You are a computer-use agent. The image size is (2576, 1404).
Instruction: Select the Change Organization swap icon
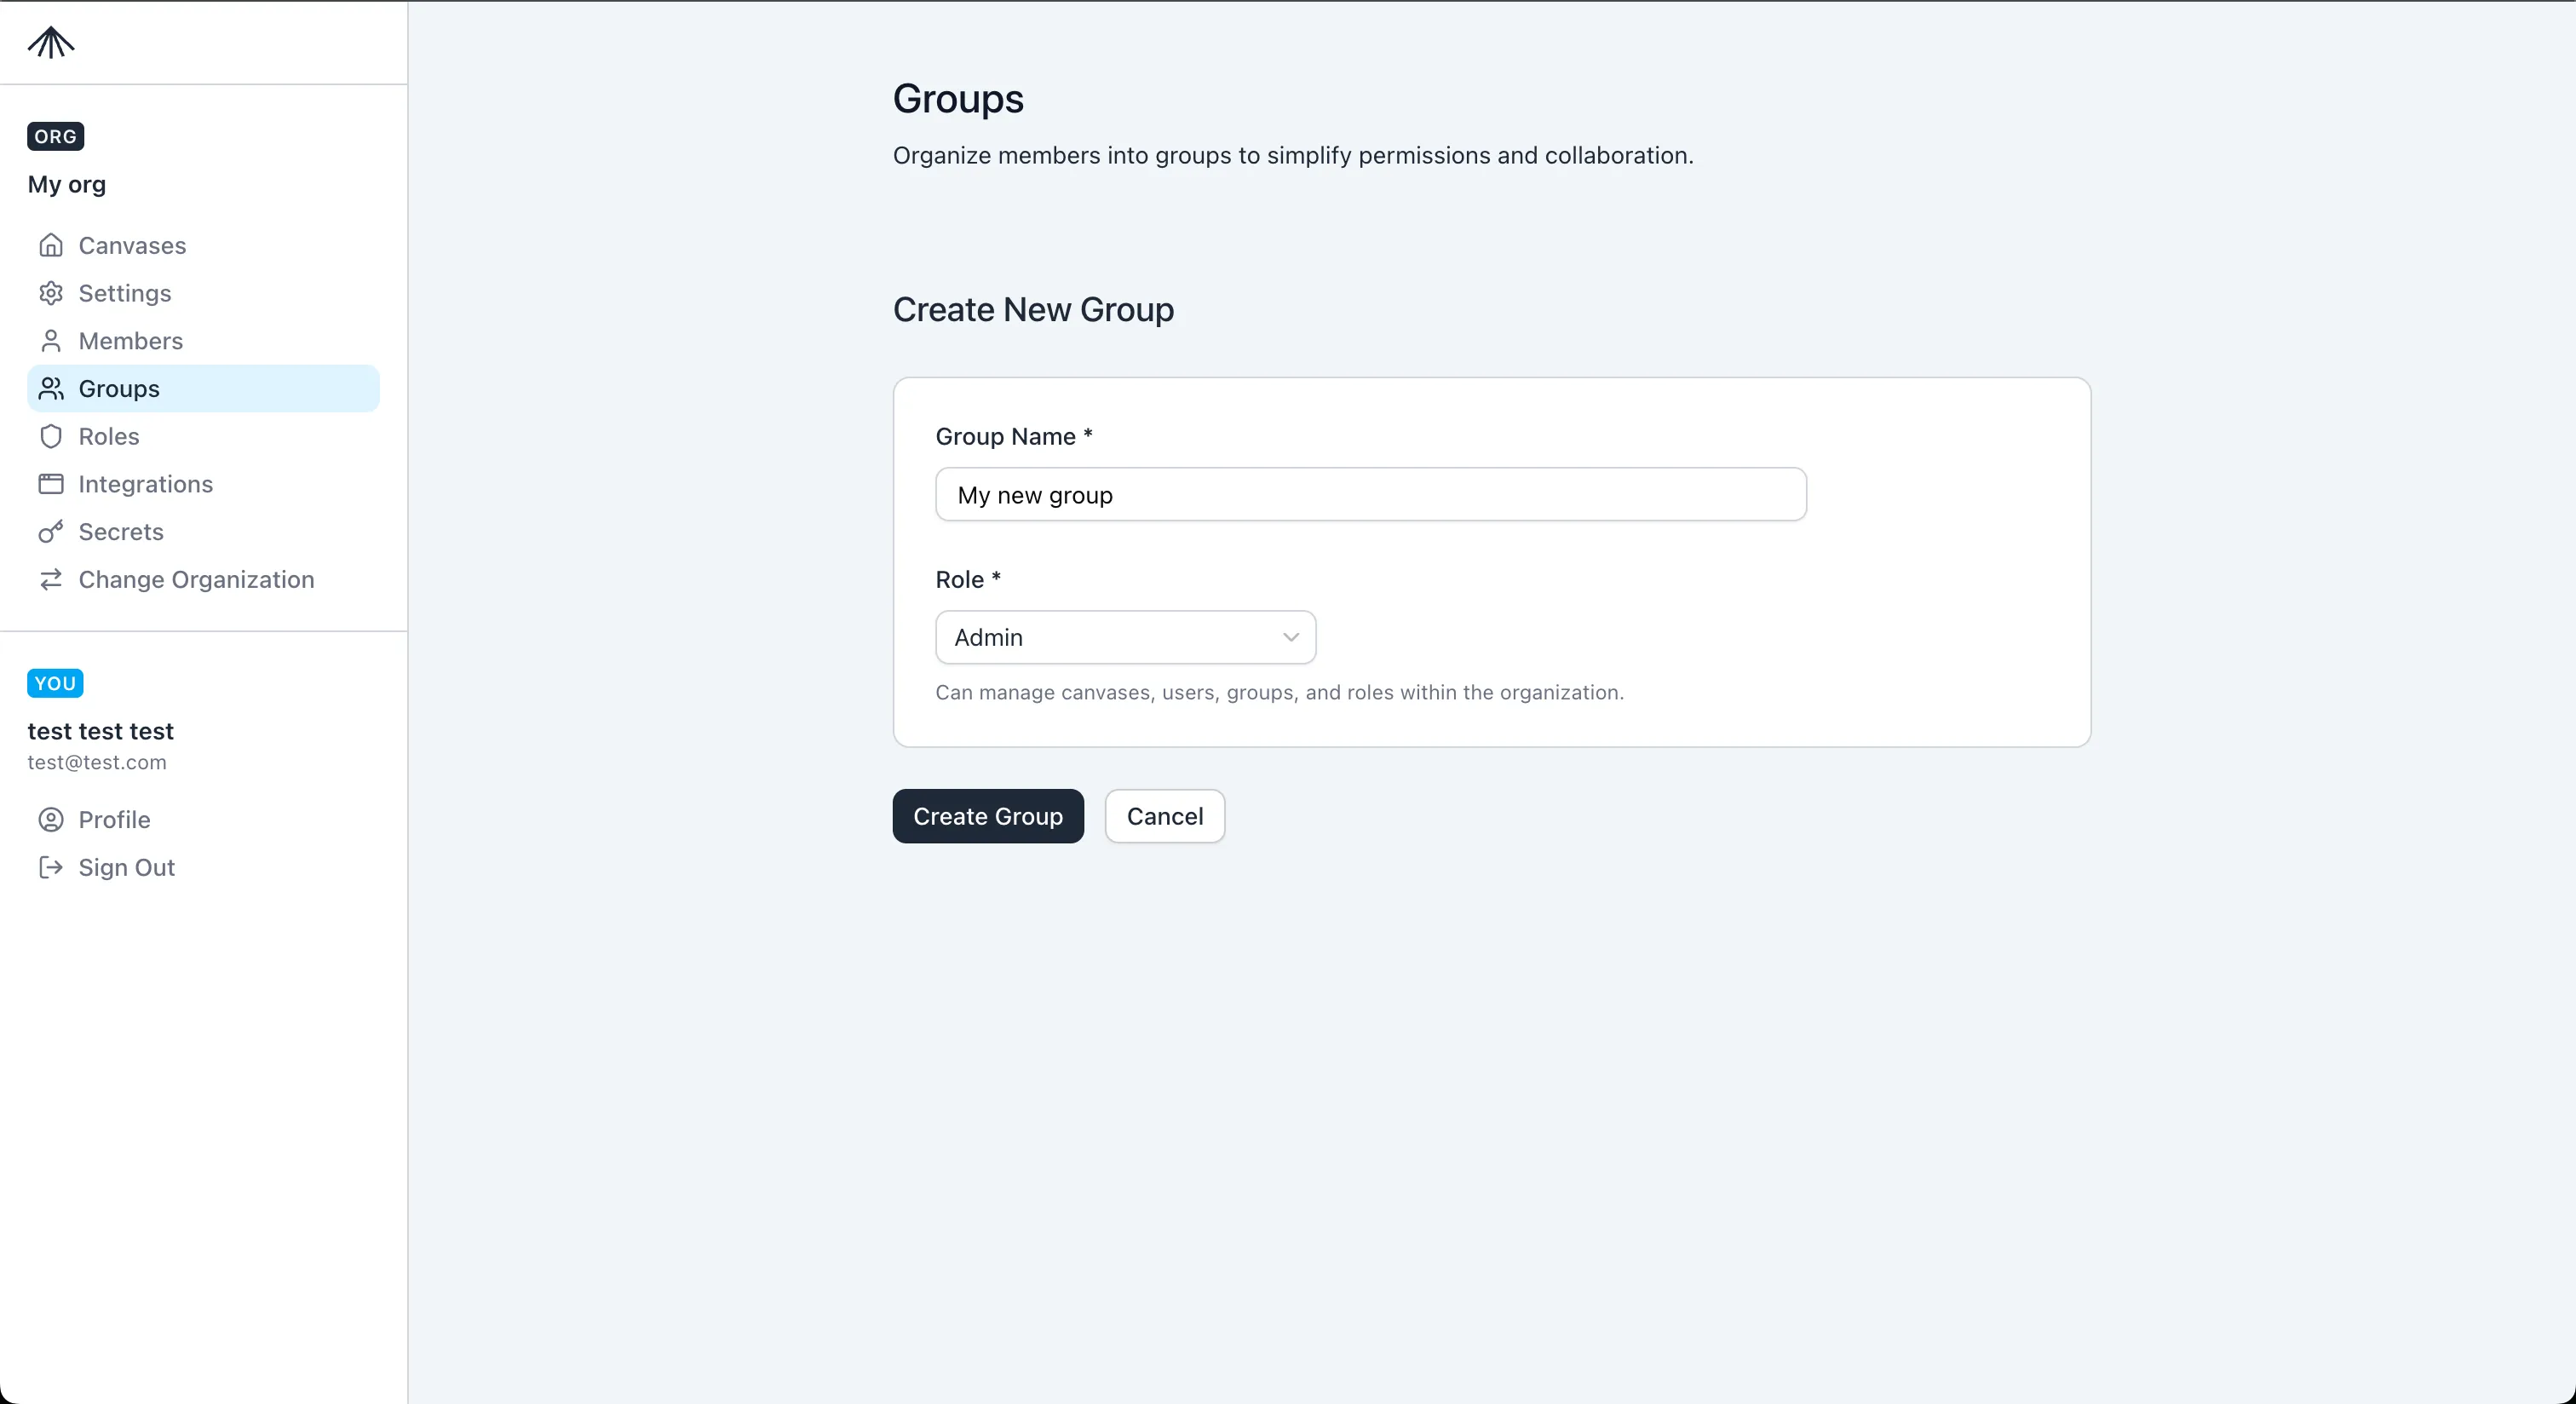pyautogui.click(x=51, y=580)
